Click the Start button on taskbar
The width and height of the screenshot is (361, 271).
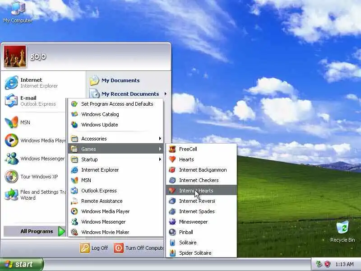(x=22, y=264)
